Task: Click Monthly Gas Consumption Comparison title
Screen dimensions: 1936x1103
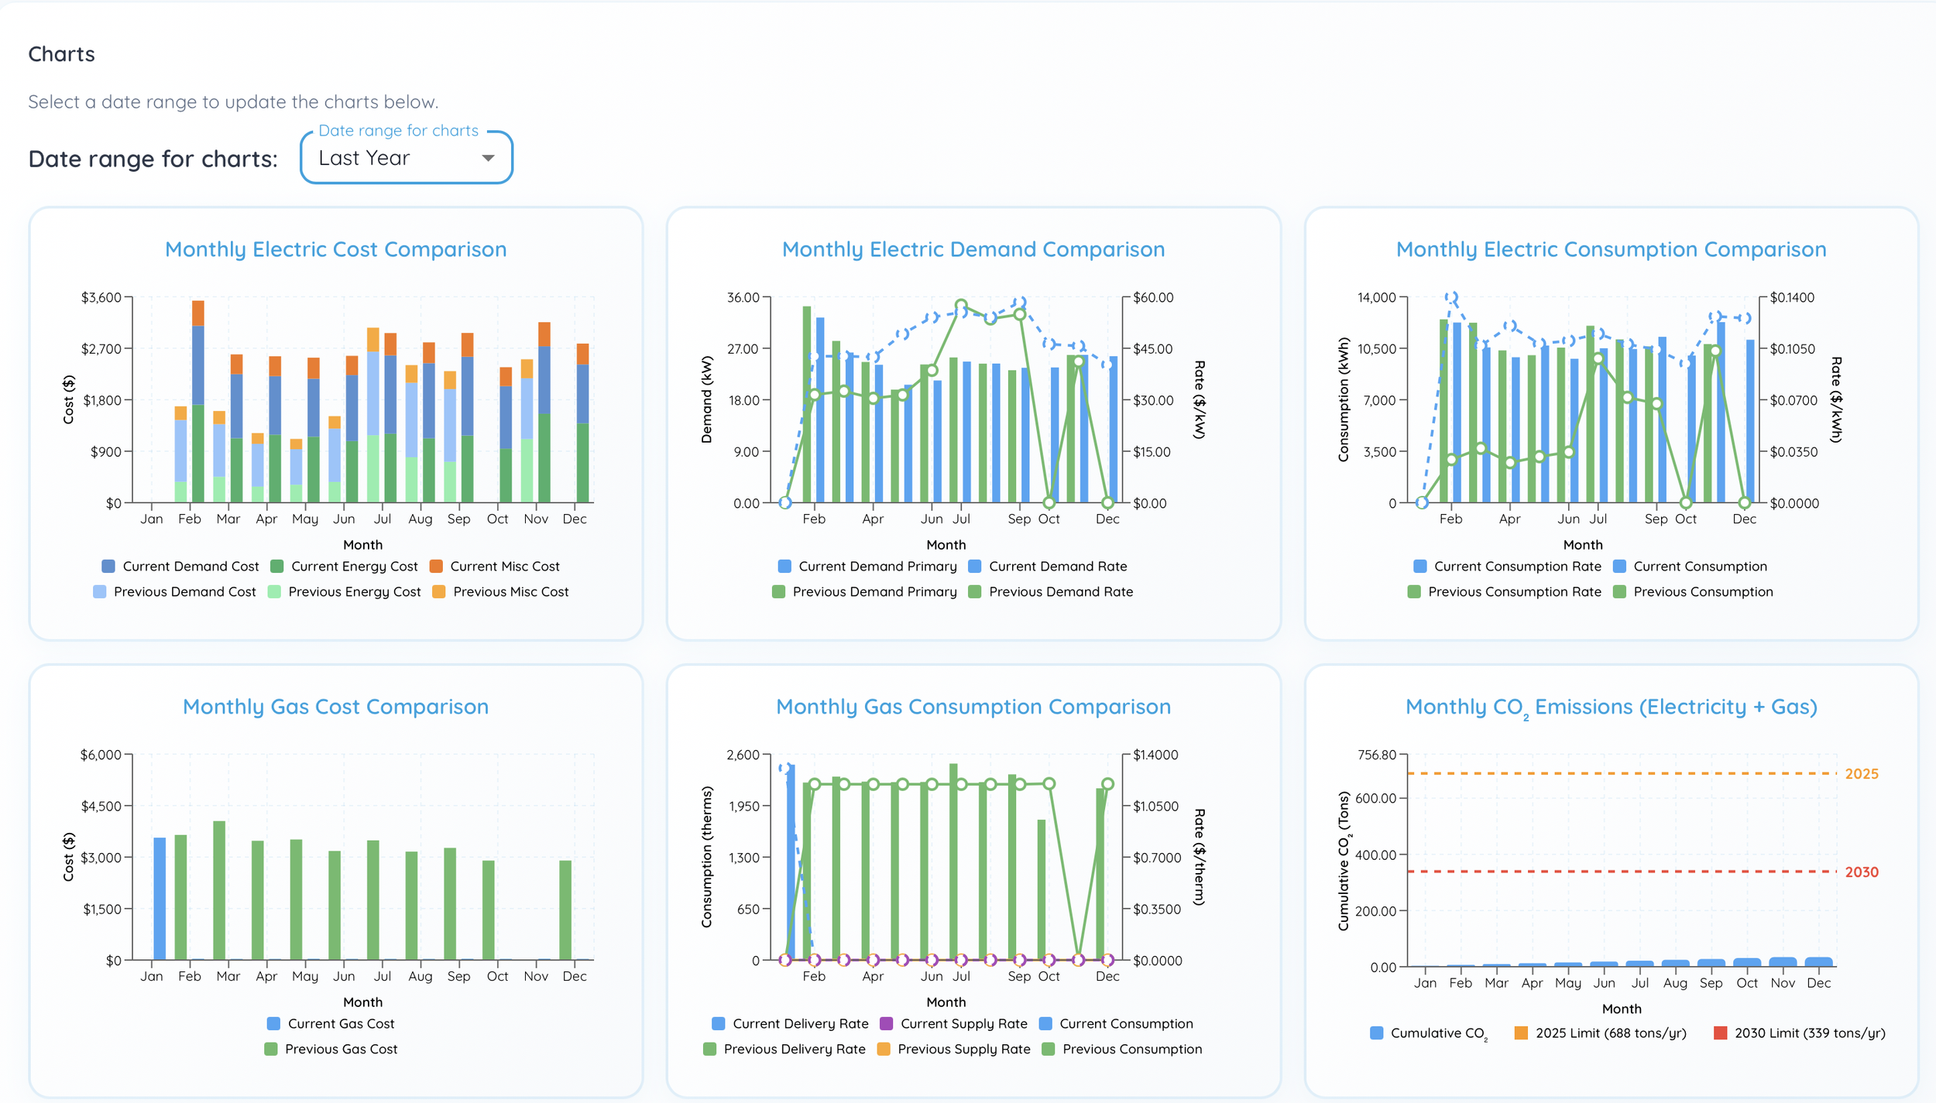Action: (973, 707)
